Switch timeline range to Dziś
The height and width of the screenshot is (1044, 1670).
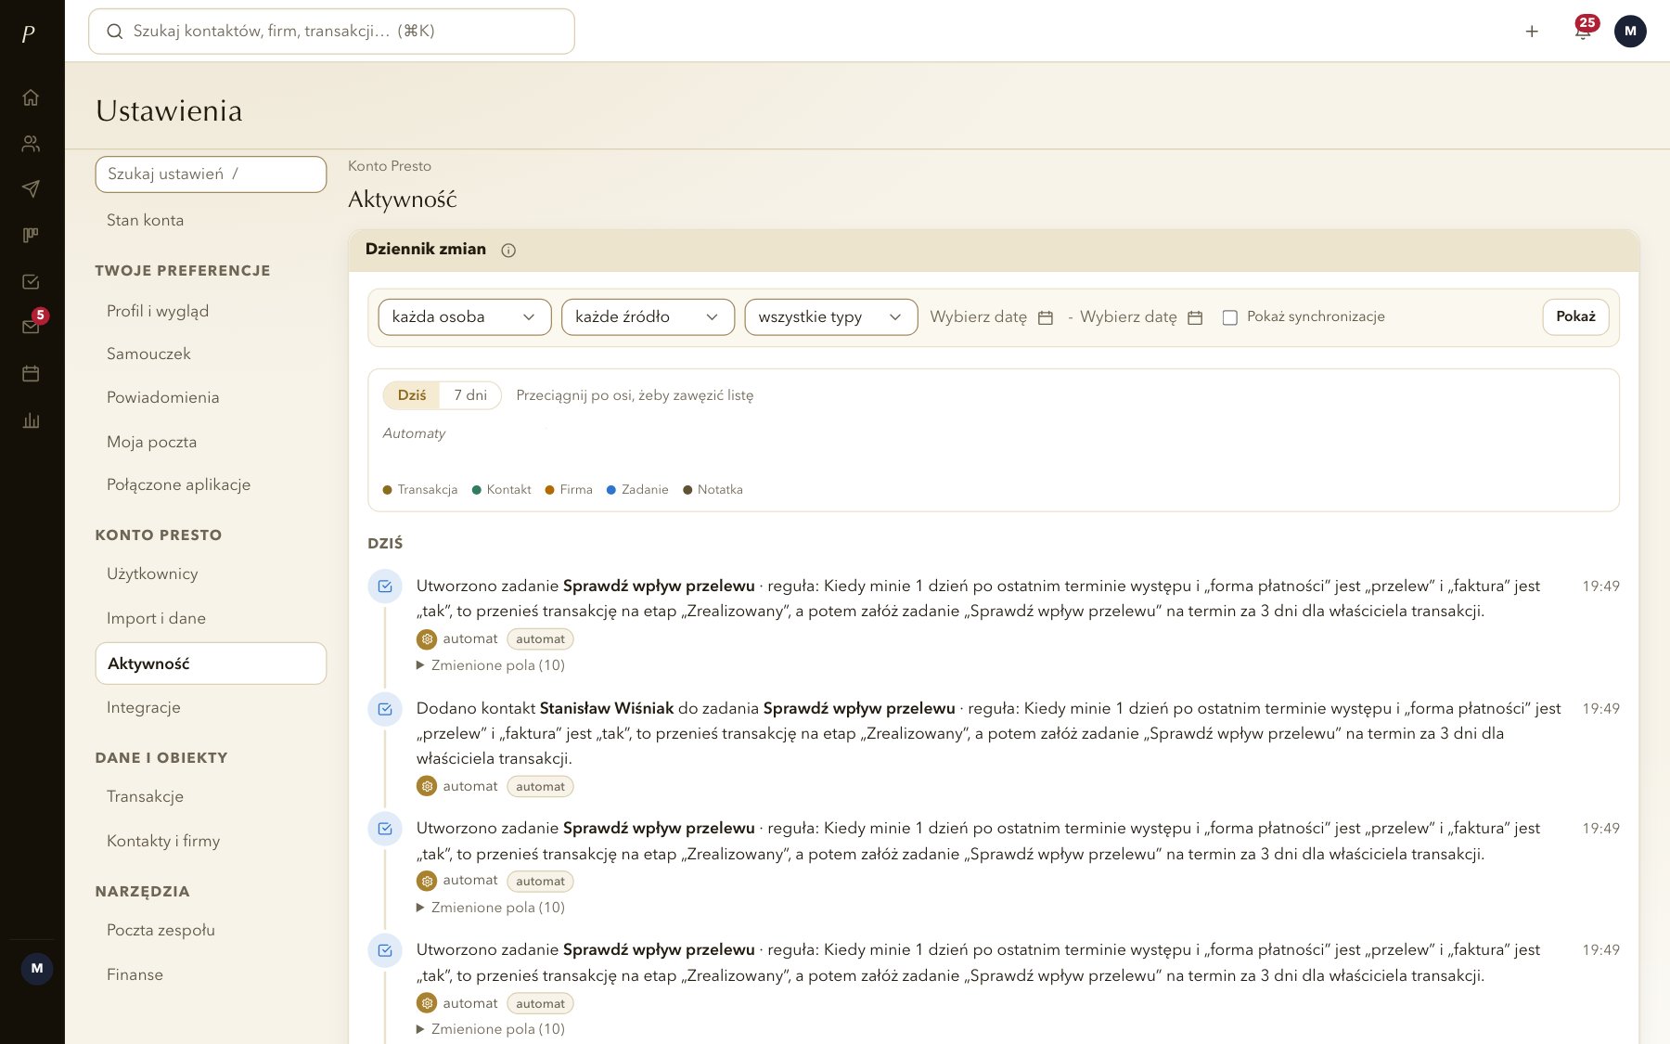coord(412,395)
